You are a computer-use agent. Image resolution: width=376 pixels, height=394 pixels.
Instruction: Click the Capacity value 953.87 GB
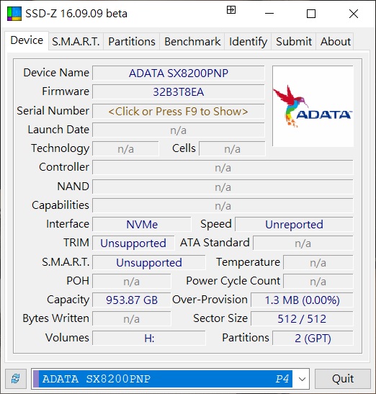coord(131,300)
